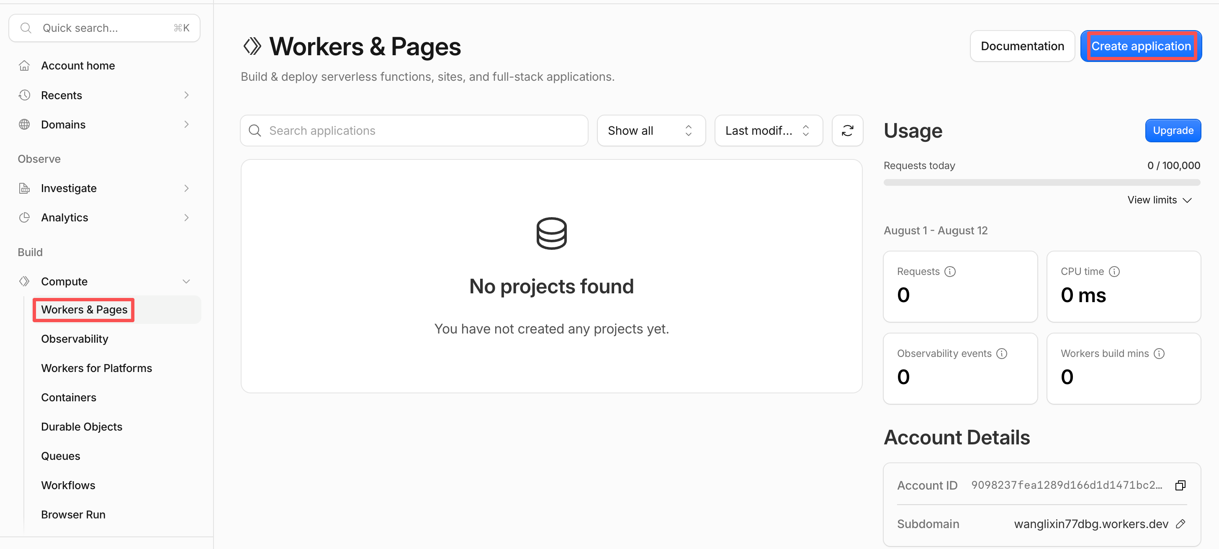
Task: Navigate to Queues
Action: click(61, 457)
